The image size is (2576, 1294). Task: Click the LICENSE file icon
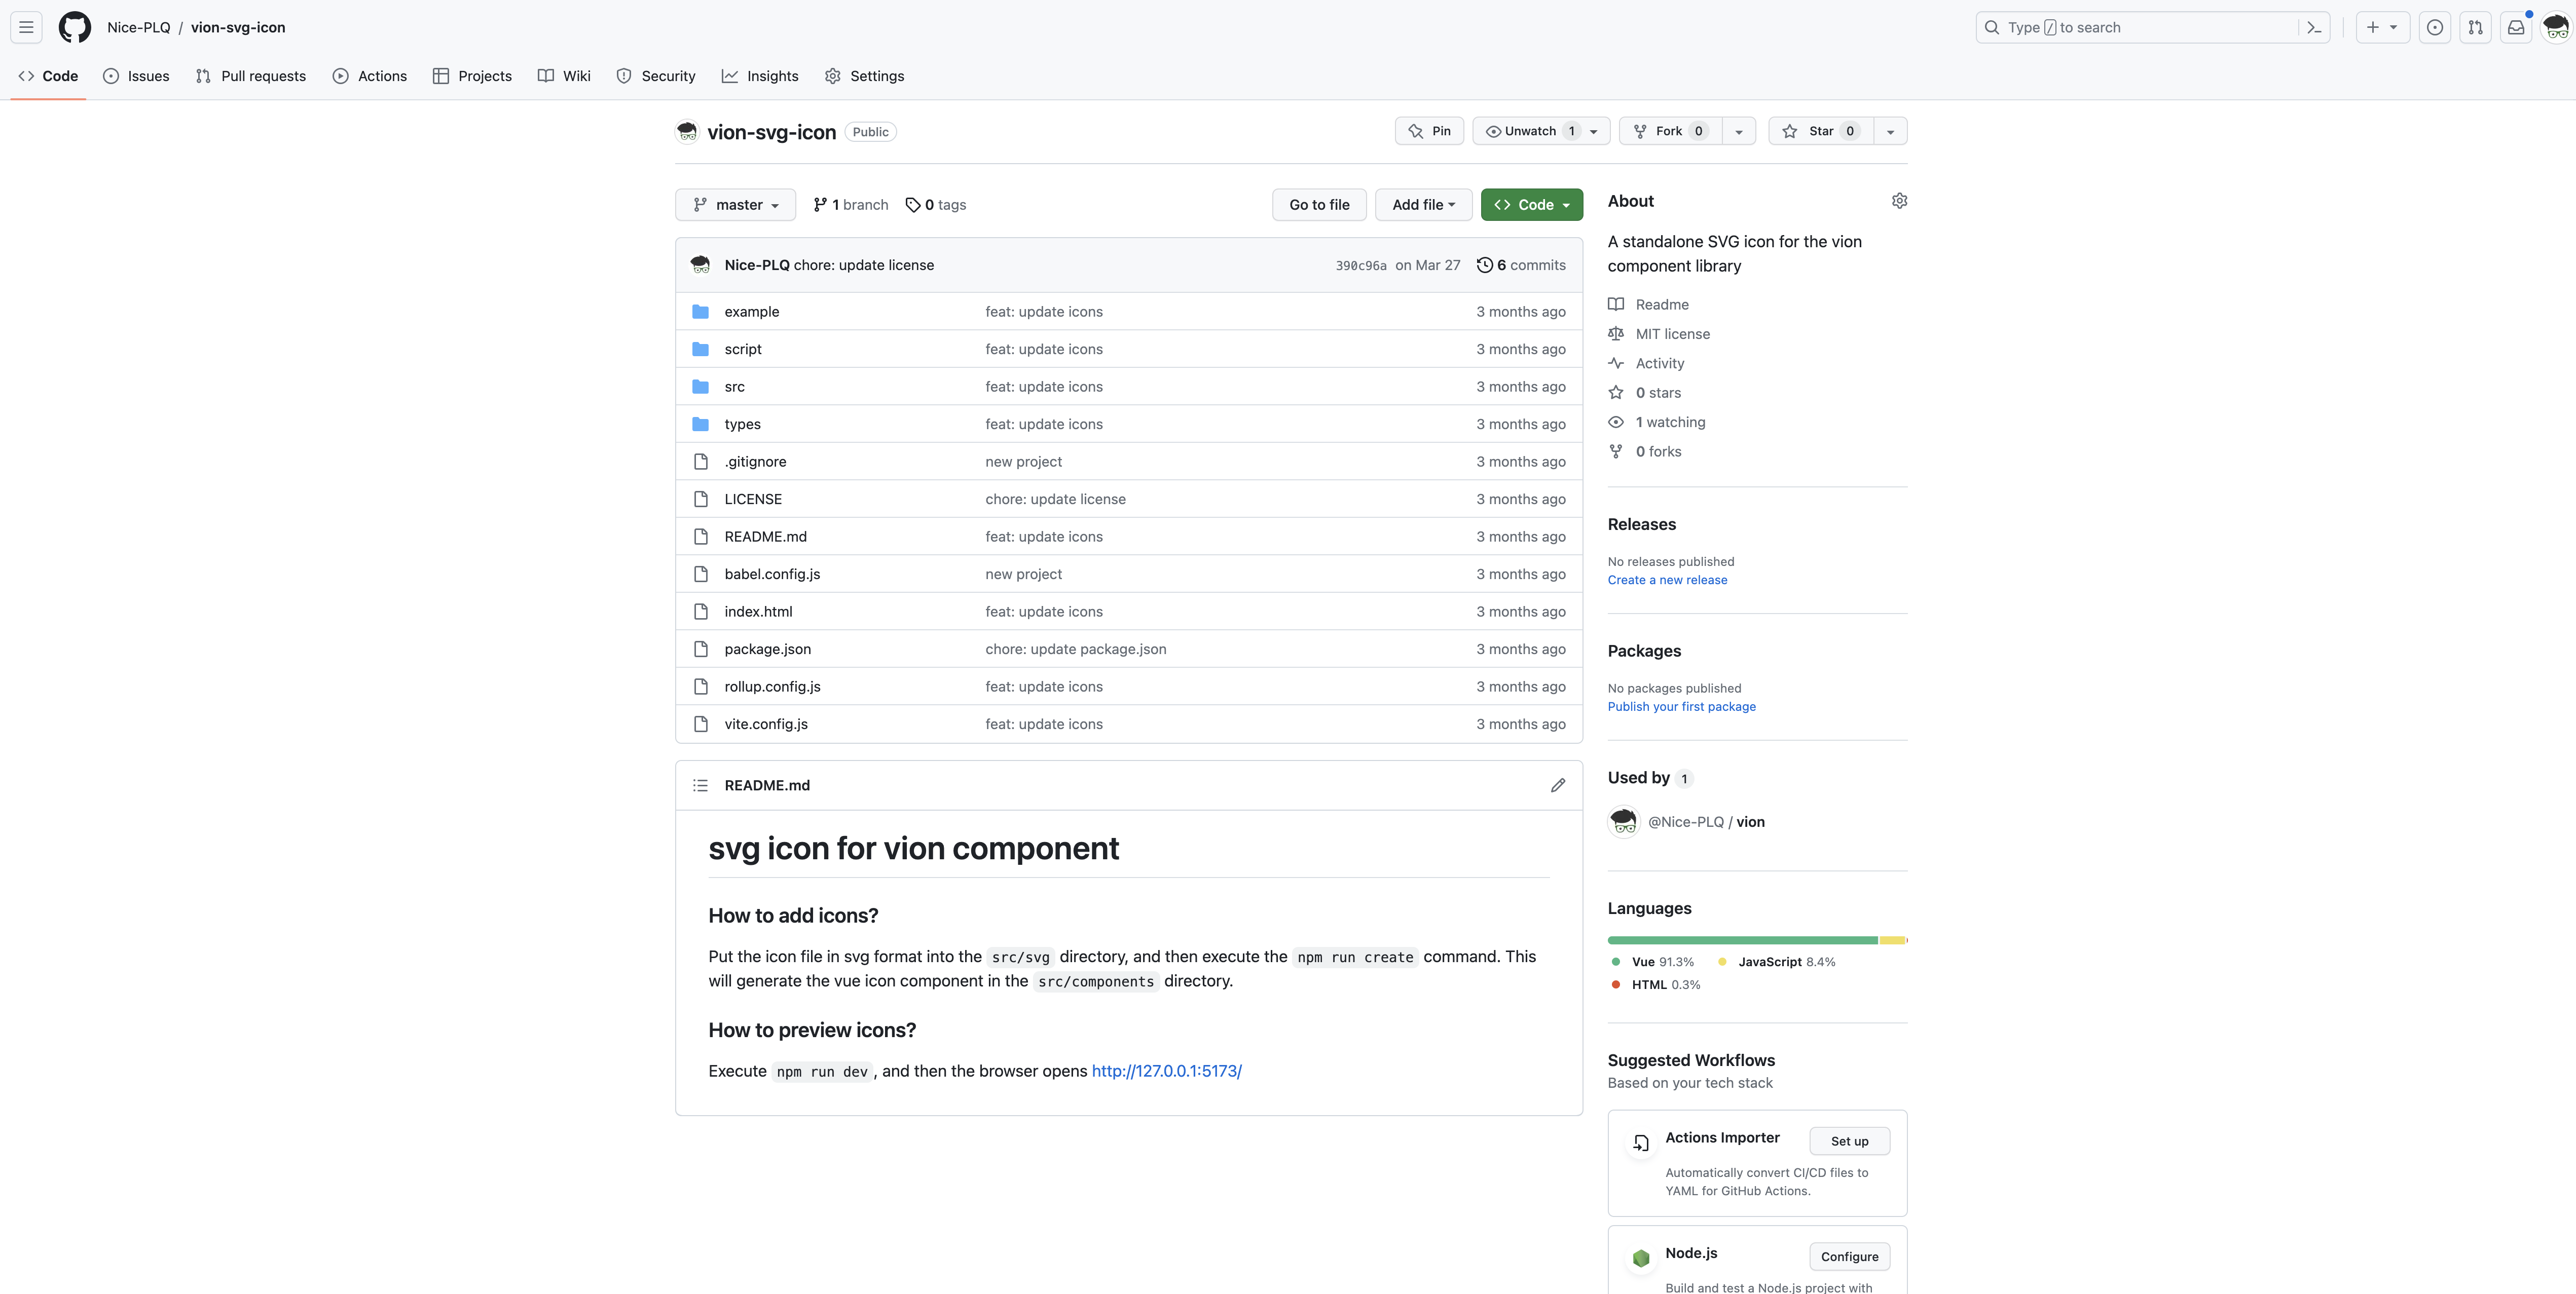[700, 499]
